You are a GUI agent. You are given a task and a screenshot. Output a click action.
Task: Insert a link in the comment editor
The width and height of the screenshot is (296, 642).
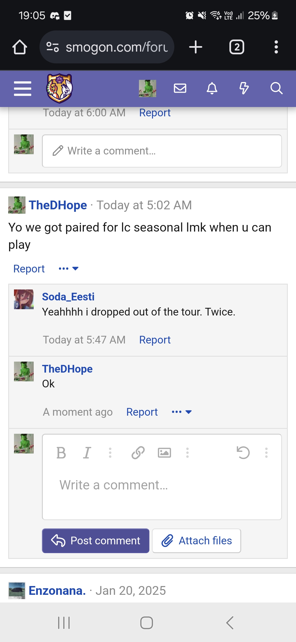point(138,453)
